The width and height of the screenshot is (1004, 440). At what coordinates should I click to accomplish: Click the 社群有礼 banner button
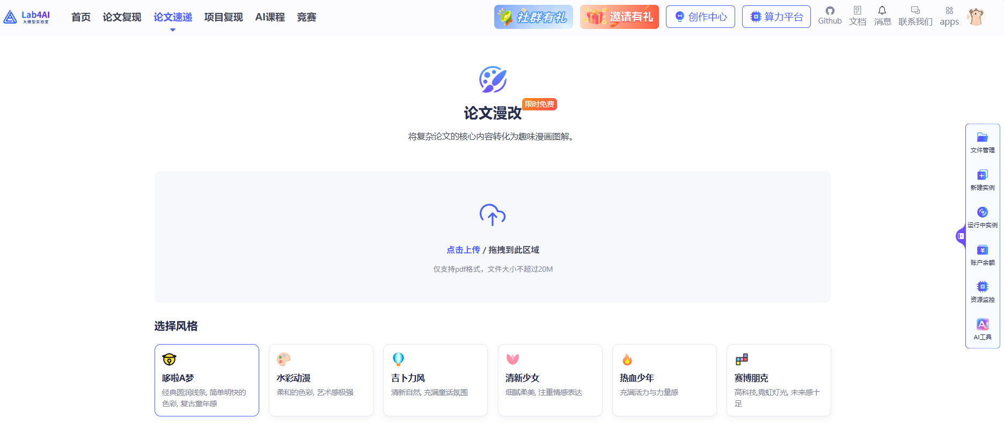coord(533,17)
